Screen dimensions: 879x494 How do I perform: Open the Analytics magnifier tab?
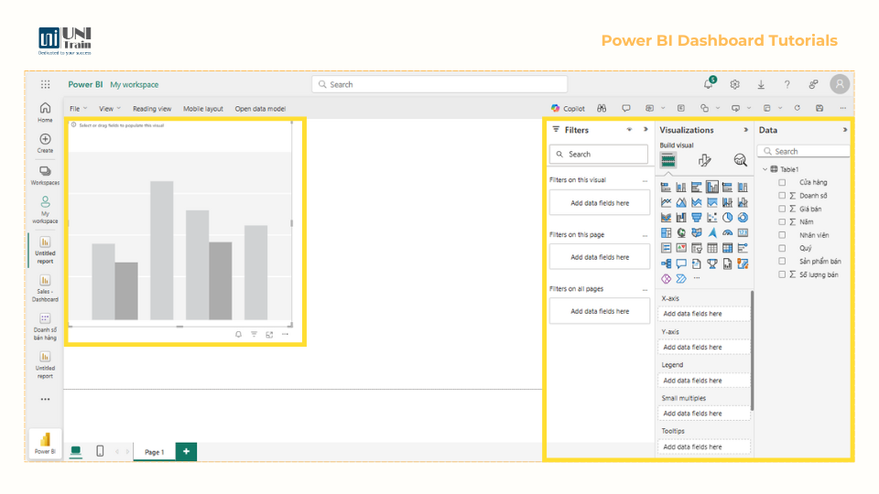pos(741,161)
